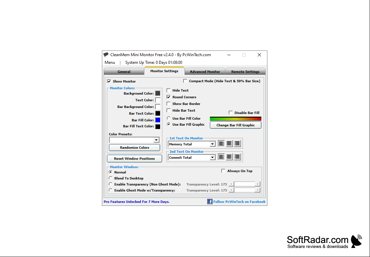Open the Menu item

(x=110, y=62)
